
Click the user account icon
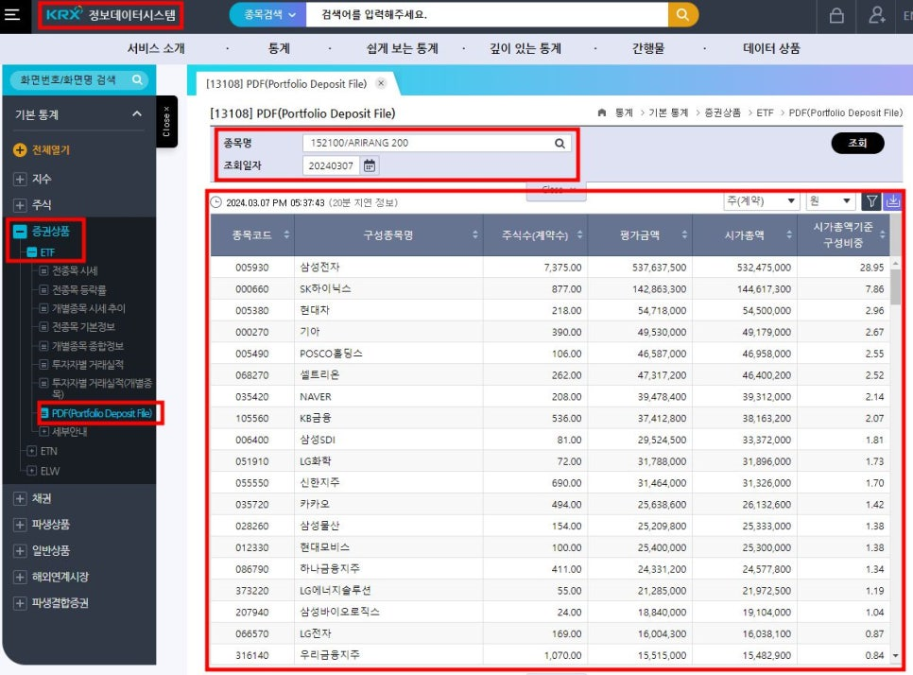coord(877,15)
